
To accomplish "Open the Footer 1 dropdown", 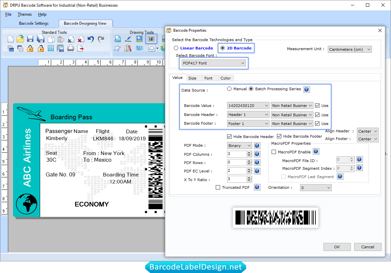I will [248, 124].
